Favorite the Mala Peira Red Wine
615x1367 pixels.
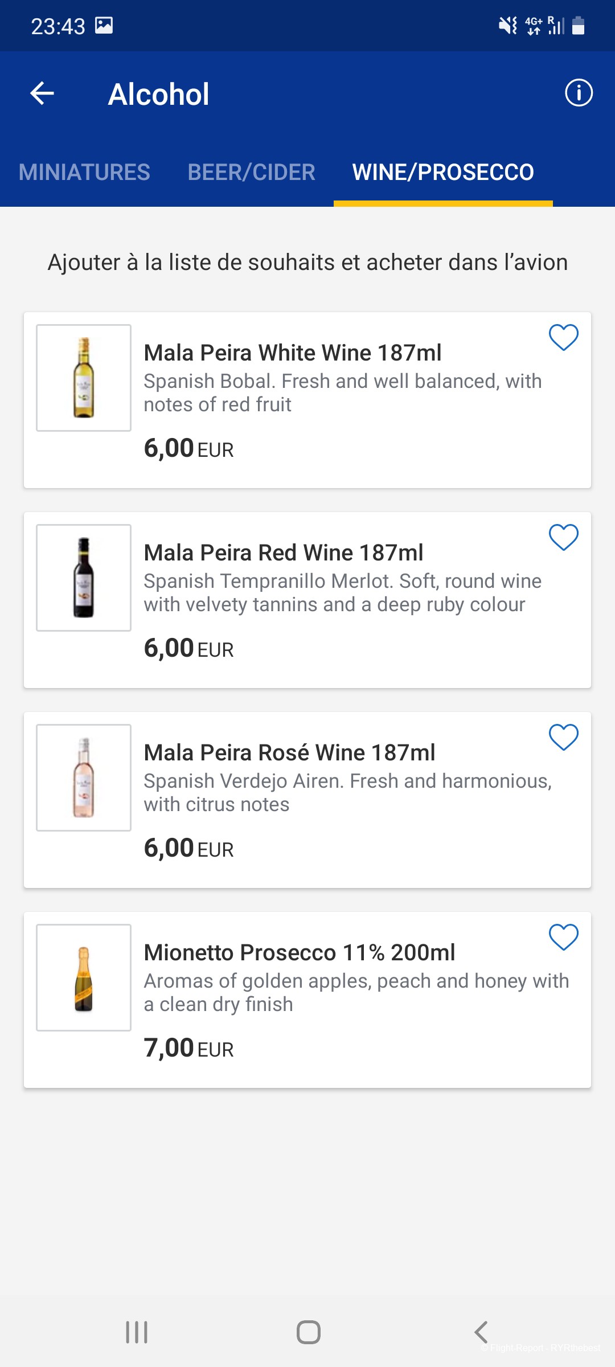(563, 537)
